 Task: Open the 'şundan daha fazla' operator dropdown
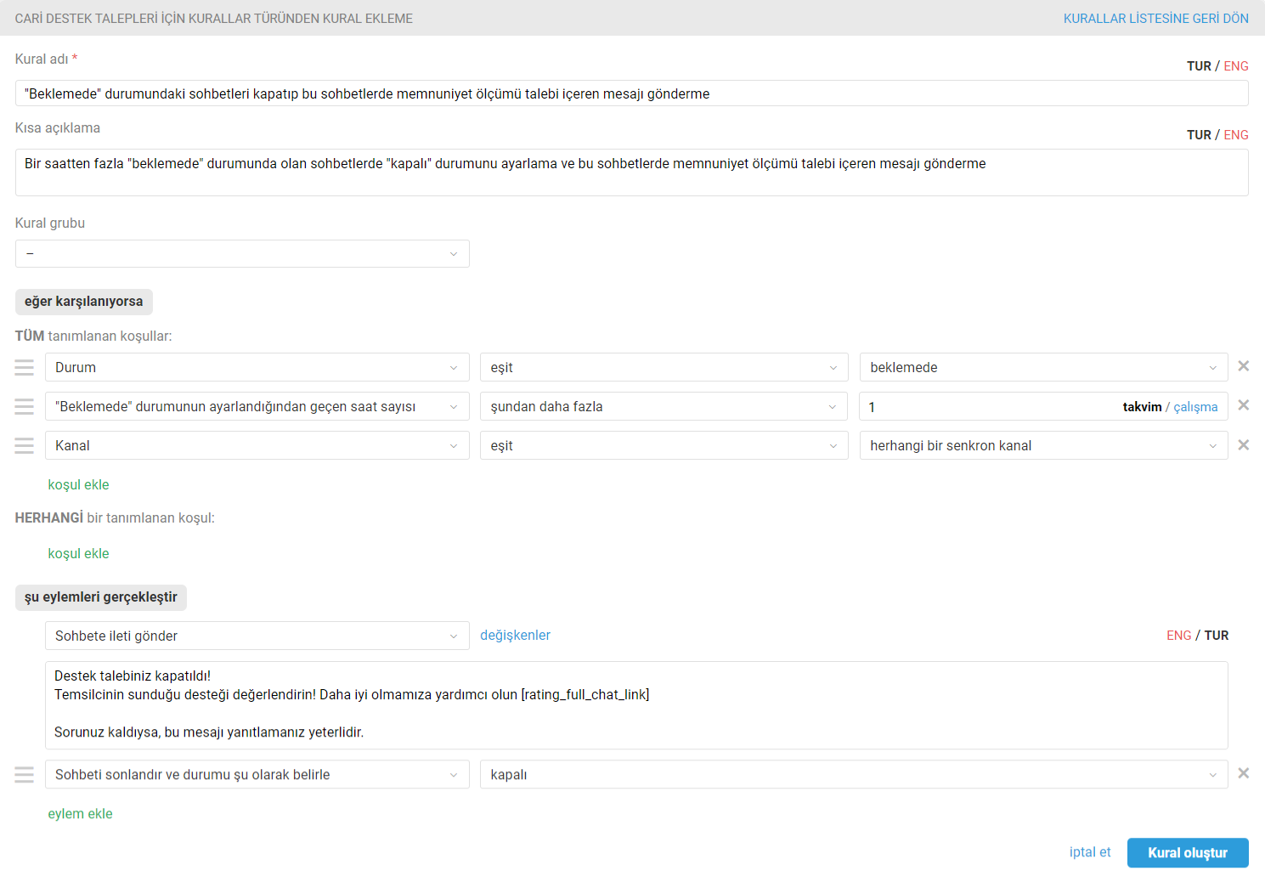click(664, 406)
